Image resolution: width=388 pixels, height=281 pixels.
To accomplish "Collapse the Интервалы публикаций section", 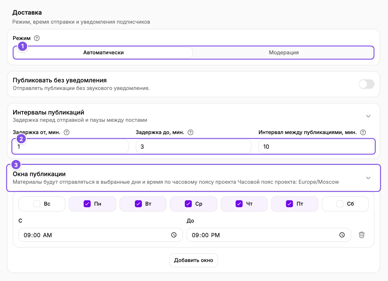I will 368,116.
